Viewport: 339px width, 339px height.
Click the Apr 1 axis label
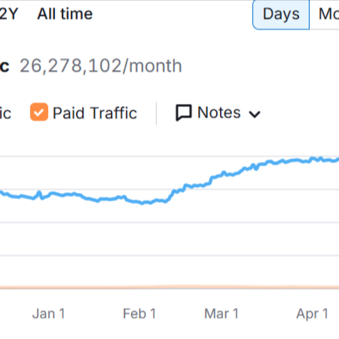[312, 314]
